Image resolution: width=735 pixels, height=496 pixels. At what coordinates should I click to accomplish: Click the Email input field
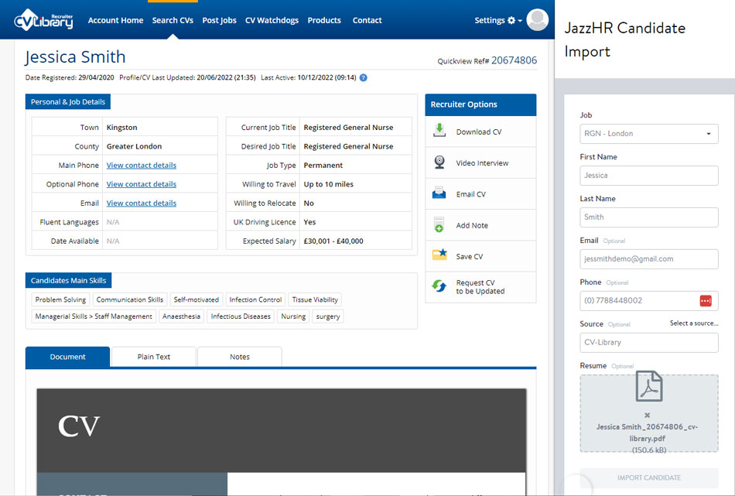648,259
